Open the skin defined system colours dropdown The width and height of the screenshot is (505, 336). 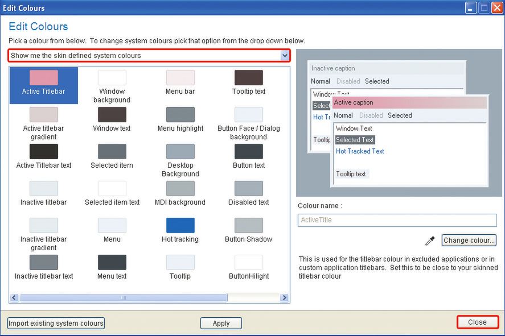click(285, 56)
